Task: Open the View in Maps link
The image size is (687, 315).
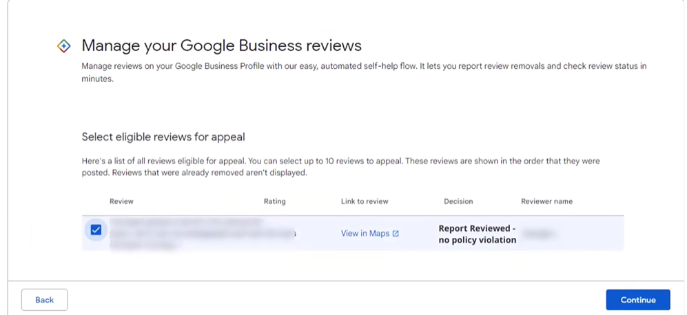Action: pyautogui.click(x=365, y=234)
